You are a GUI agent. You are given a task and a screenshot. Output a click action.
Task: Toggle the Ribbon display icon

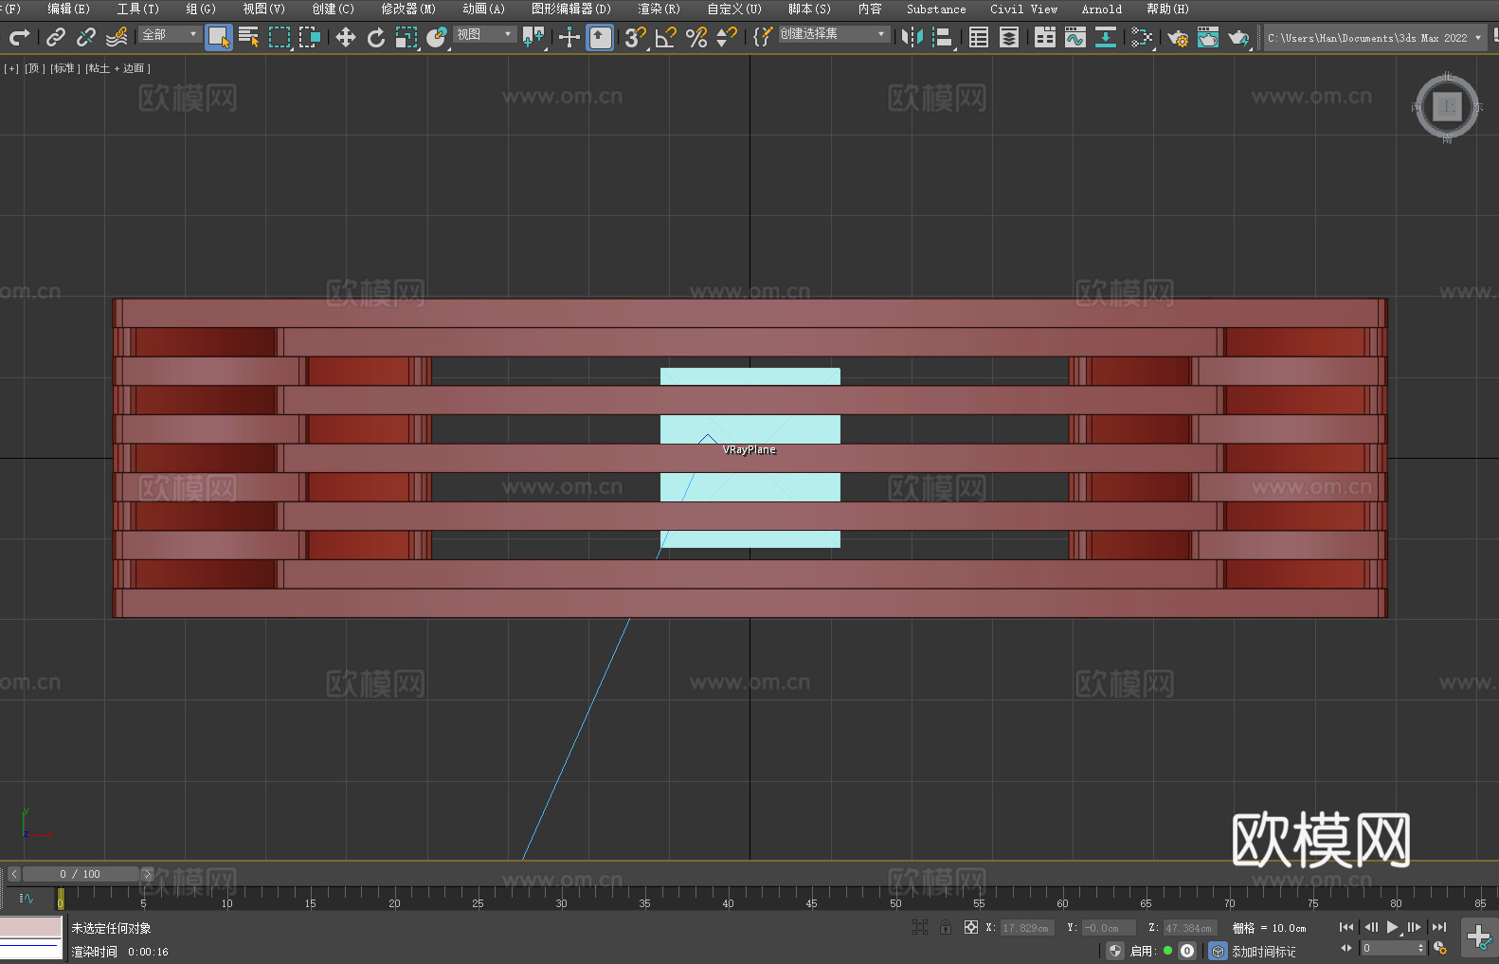1045,37
